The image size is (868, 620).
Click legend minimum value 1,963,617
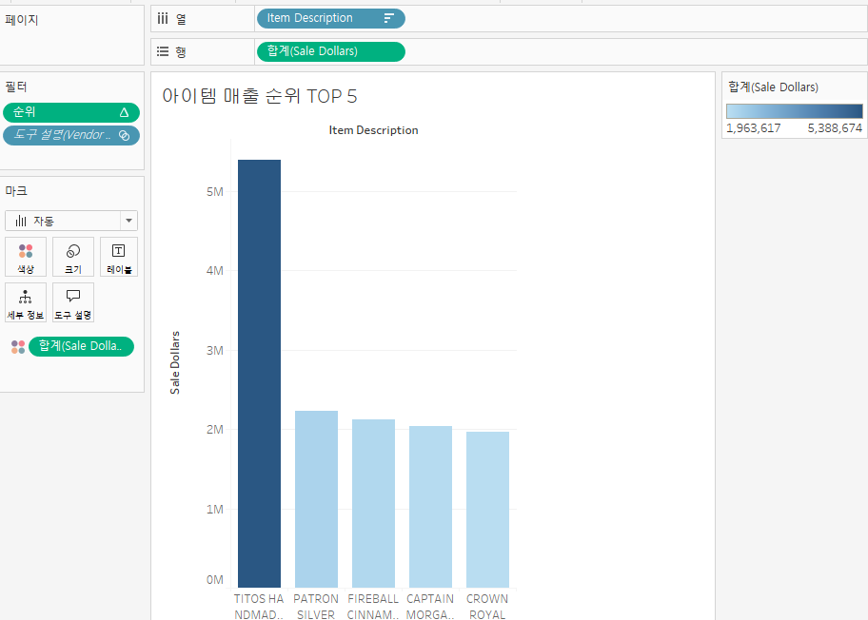pyautogui.click(x=754, y=128)
